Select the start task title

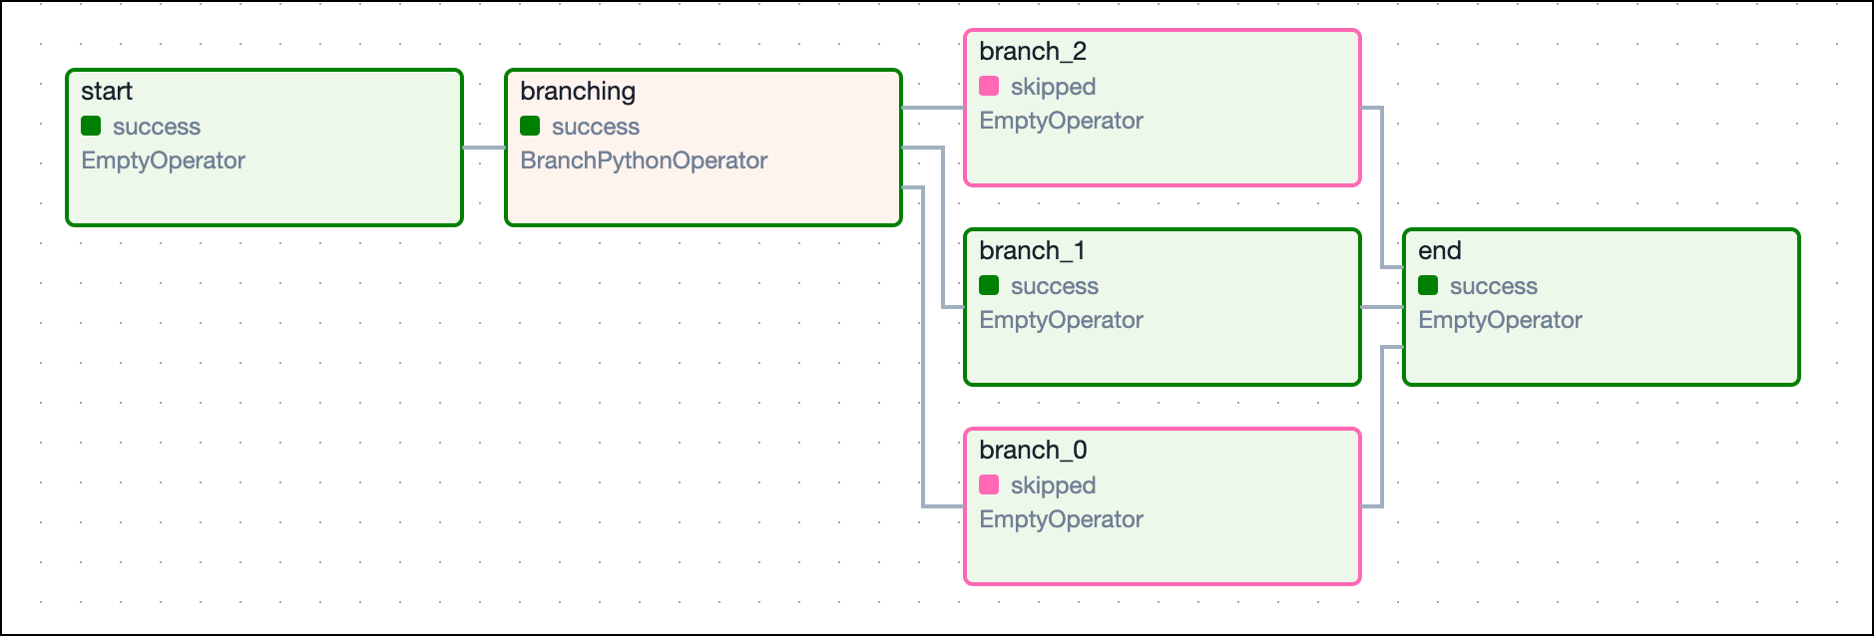[x=107, y=92]
